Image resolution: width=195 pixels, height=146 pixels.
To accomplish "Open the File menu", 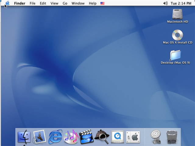I will pyautogui.click(x=32, y=3).
